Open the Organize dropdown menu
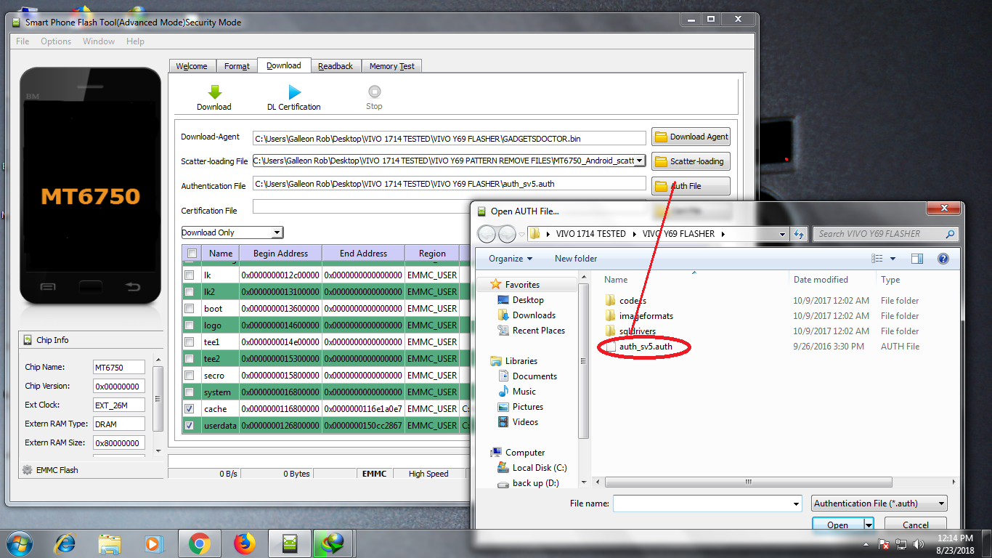The width and height of the screenshot is (992, 558). pyautogui.click(x=511, y=259)
